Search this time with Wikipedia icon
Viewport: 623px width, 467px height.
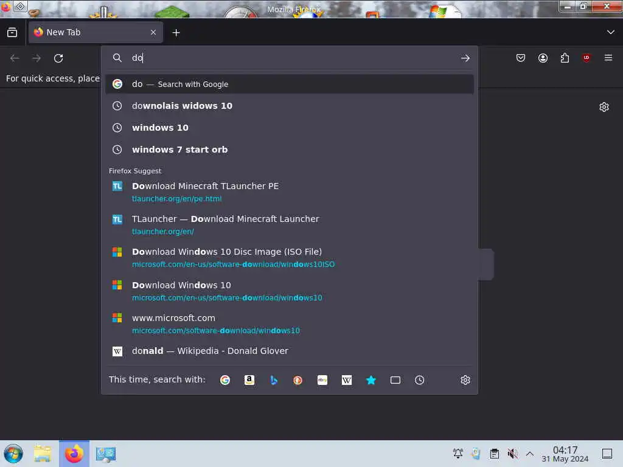click(x=346, y=380)
